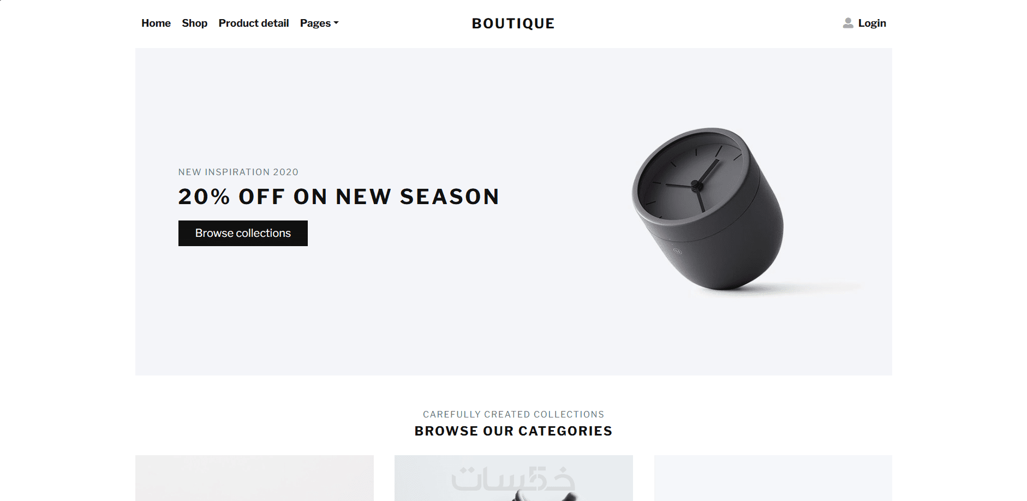Click the Browse collections button
Screen dimensions: 1027x501
point(243,233)
